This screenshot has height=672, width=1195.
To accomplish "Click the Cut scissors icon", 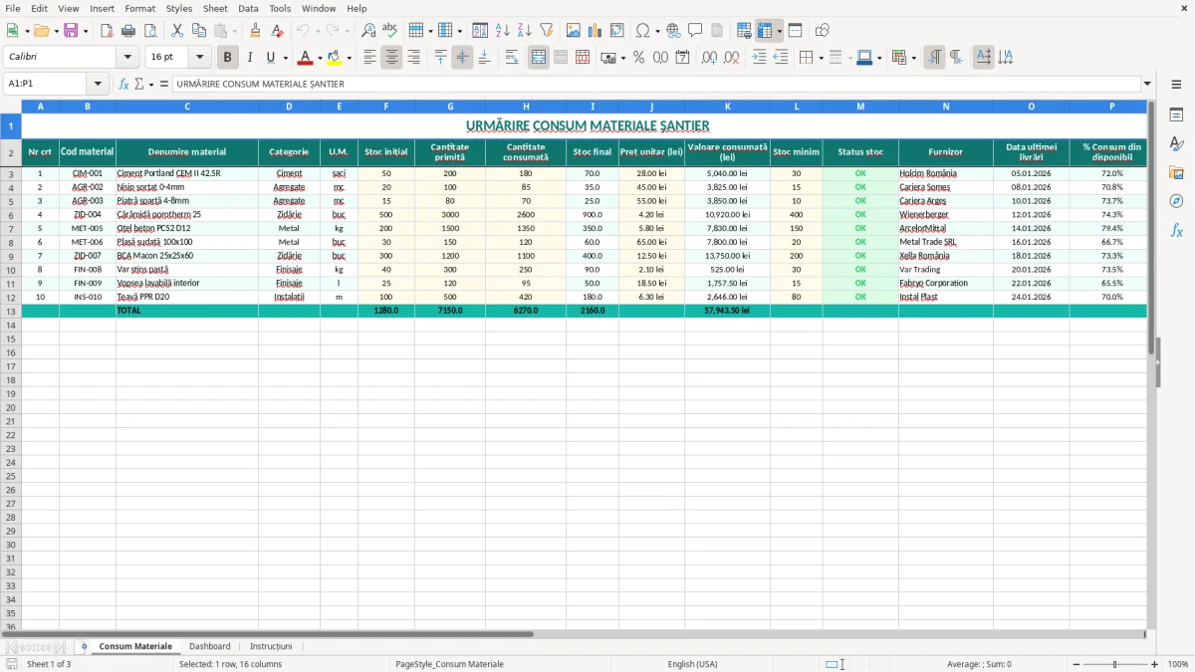I will coord(177,31).
